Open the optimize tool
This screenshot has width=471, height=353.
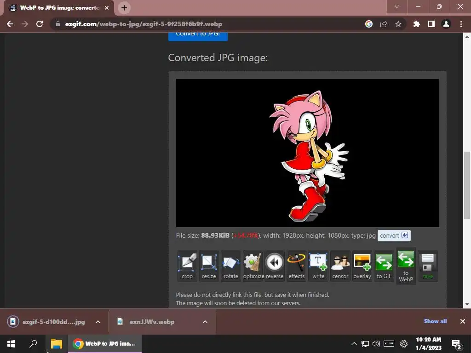tap(253, 266)
